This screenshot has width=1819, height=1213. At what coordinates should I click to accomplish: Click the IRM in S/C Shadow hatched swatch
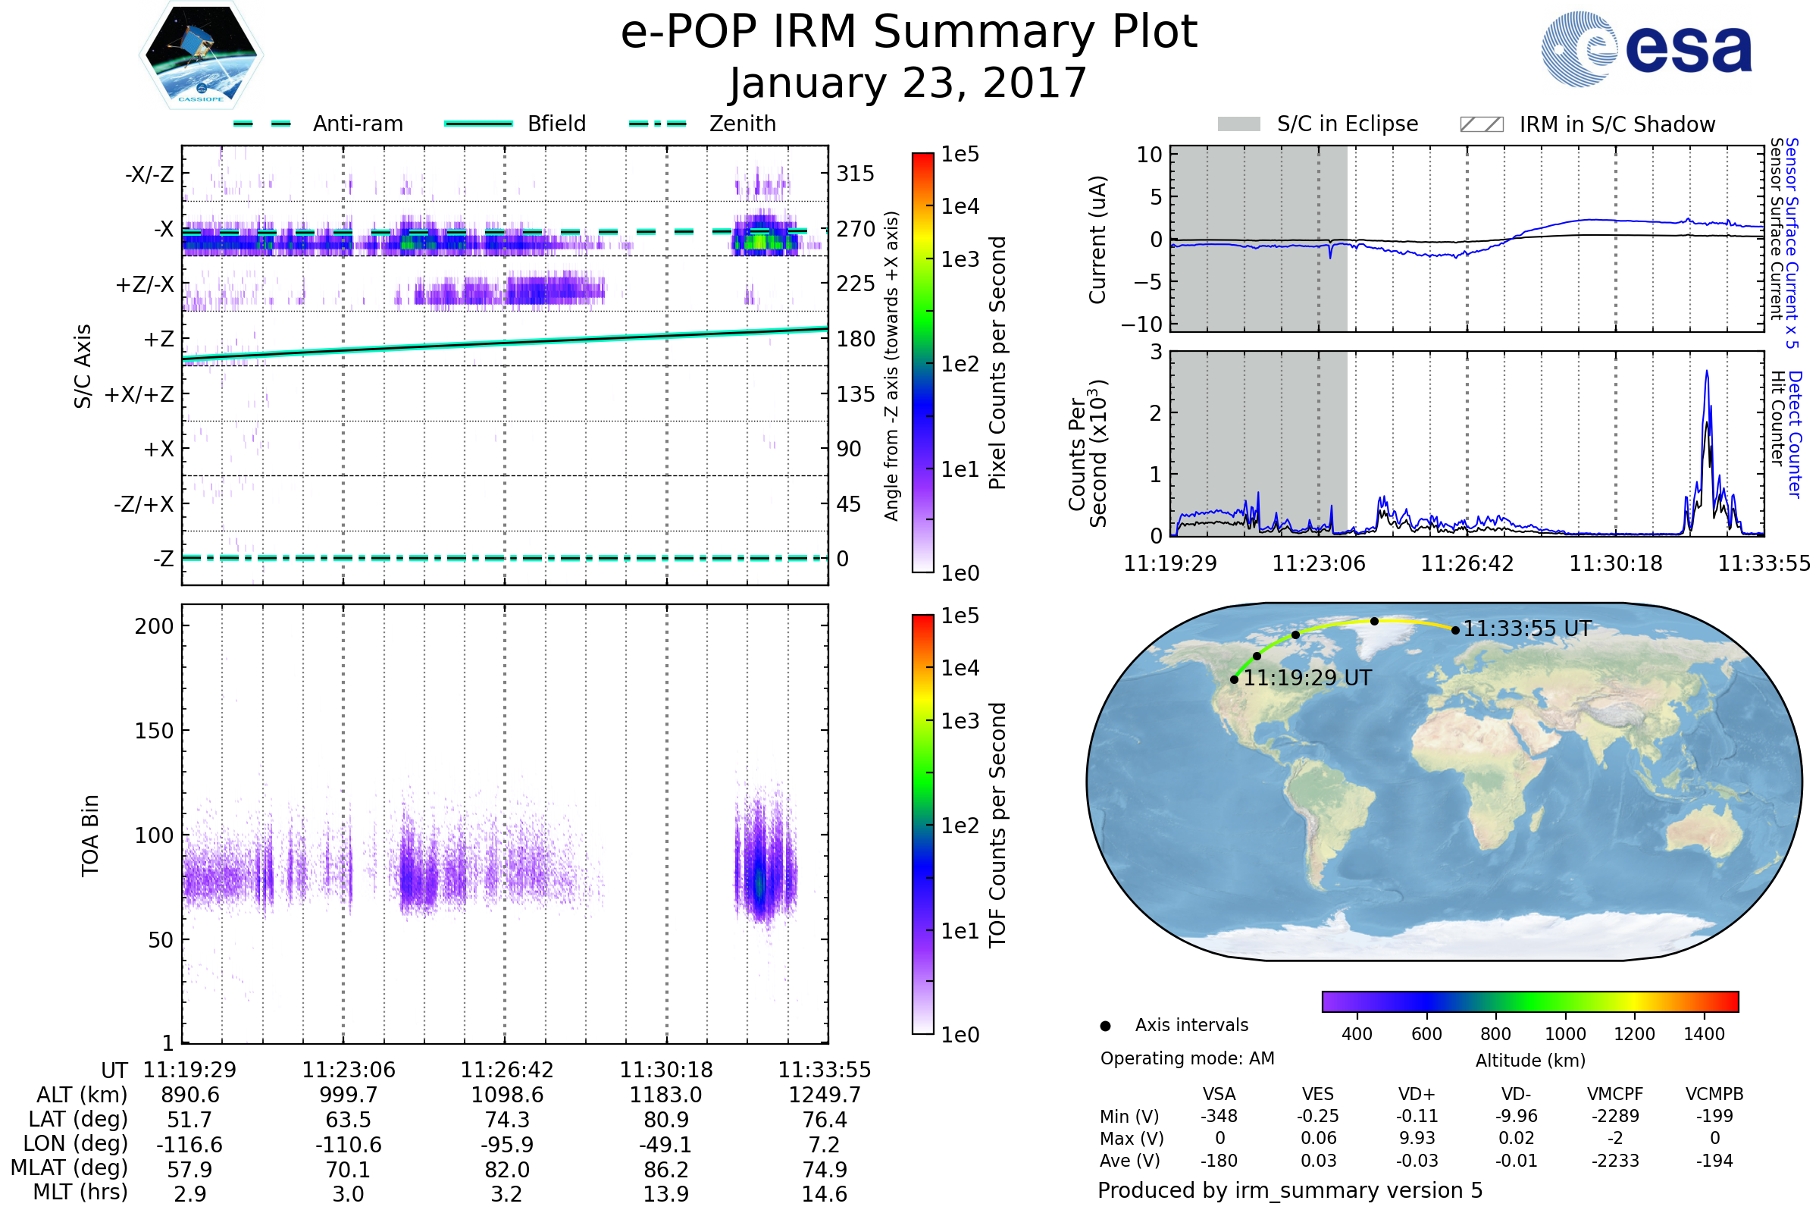[1481, 124]
